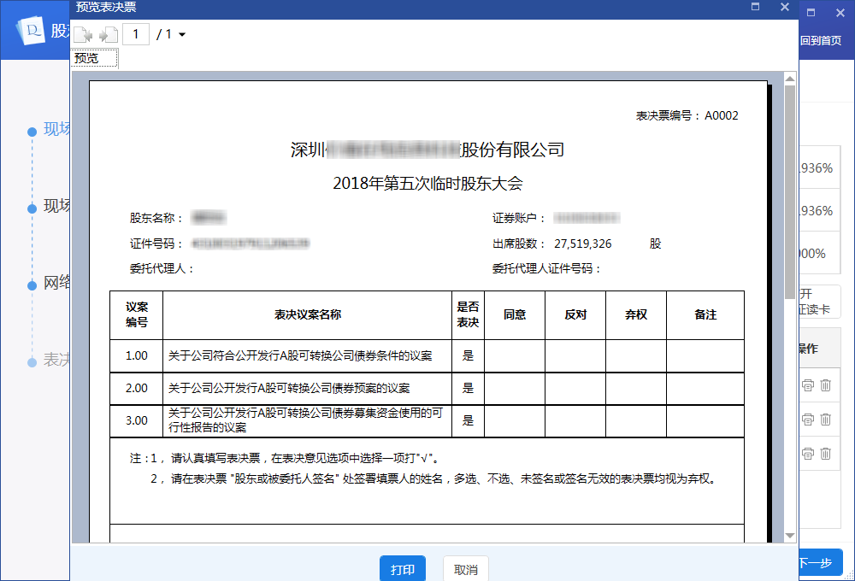855x581 pixels.
Task: Click the 弃权 column header
Action: click(636, 315)
